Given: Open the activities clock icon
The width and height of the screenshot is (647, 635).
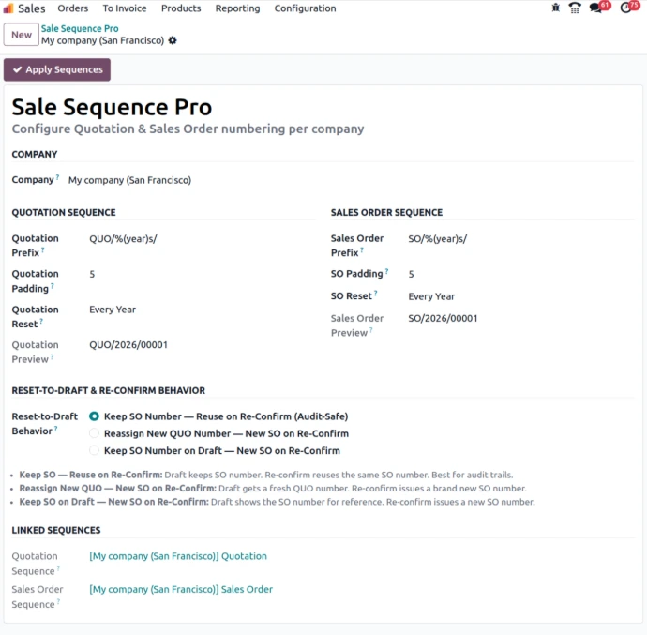Looking at the screenshot, I should click(626, 8).
